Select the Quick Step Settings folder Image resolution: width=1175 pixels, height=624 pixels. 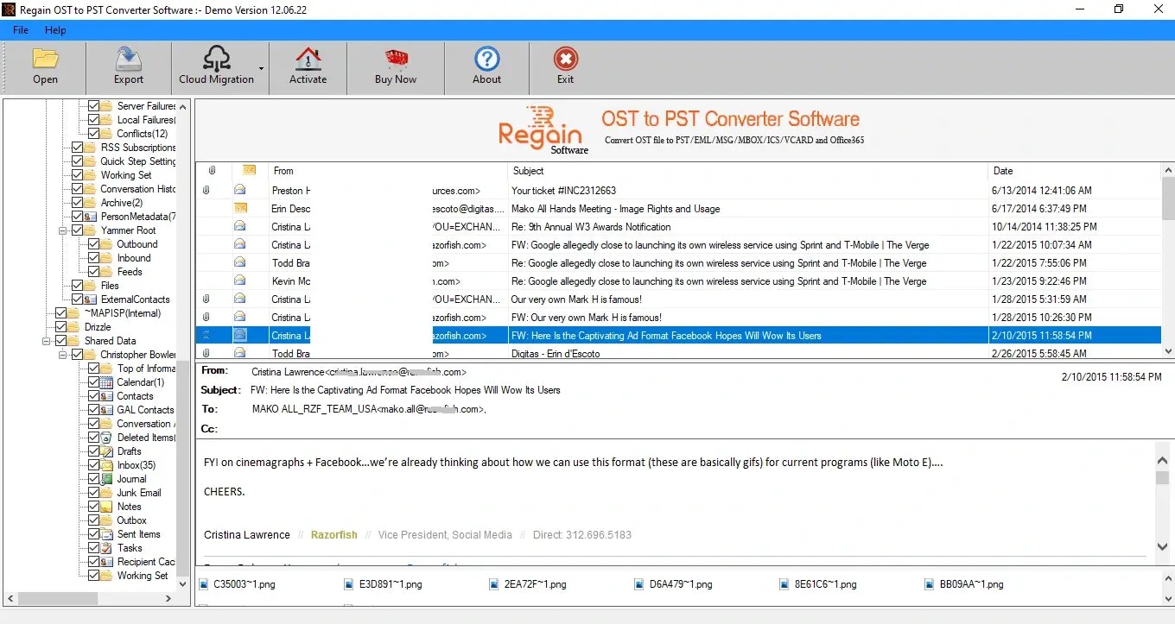[x=138, y=161]
